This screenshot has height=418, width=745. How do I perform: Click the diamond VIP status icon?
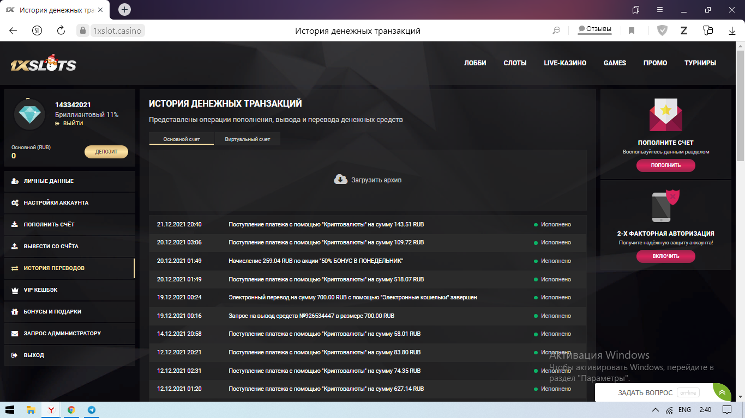(29, 114)
